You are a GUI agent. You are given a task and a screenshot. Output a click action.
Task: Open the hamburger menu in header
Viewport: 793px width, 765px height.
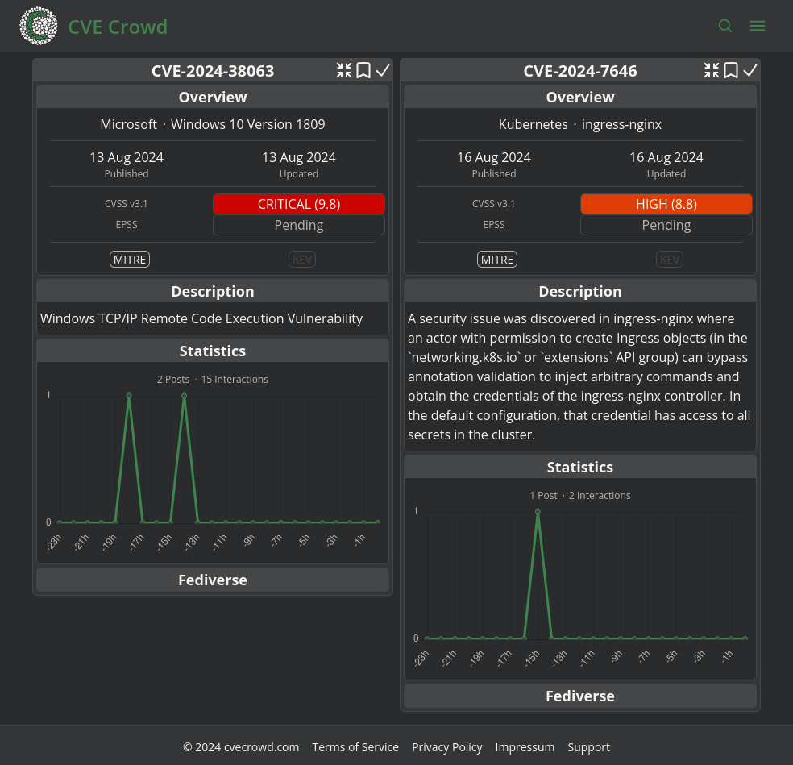click(x=757, y=26)
